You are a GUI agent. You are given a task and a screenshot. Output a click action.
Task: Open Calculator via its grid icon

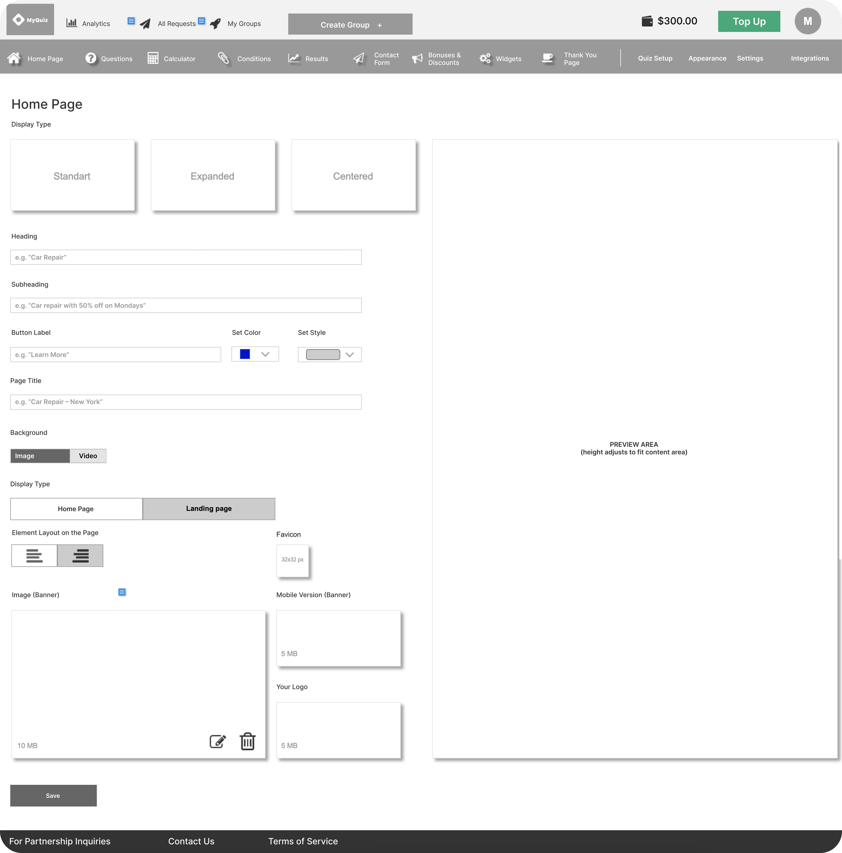tap(153, 58)
